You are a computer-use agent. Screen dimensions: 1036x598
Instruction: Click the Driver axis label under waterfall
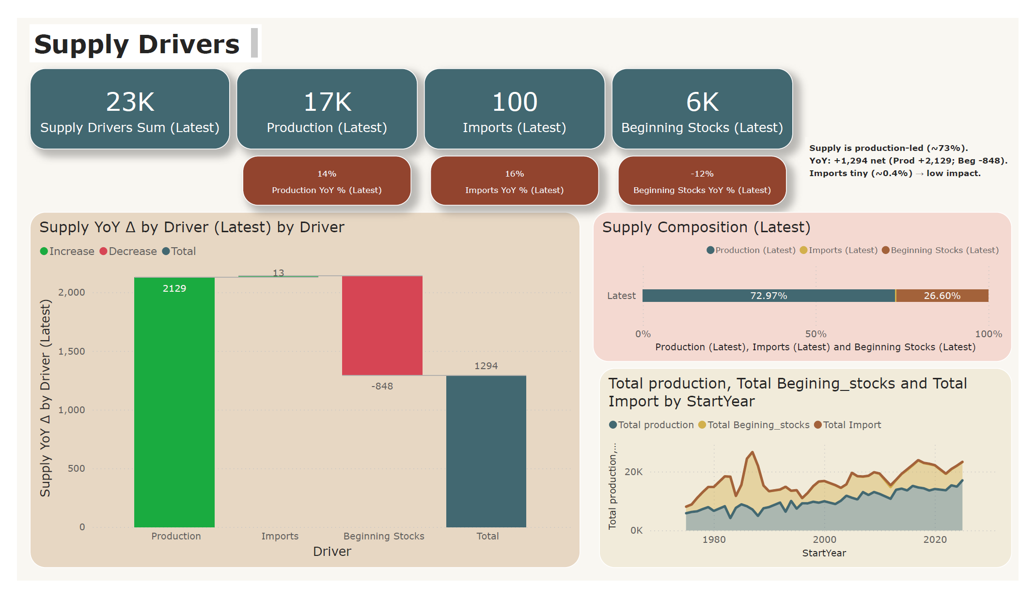pos(332,552)
